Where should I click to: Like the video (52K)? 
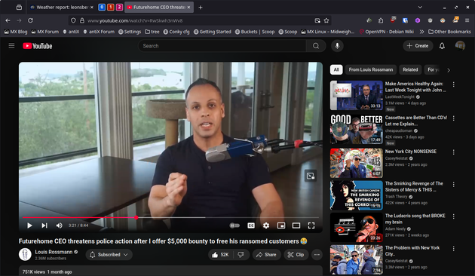220,255
